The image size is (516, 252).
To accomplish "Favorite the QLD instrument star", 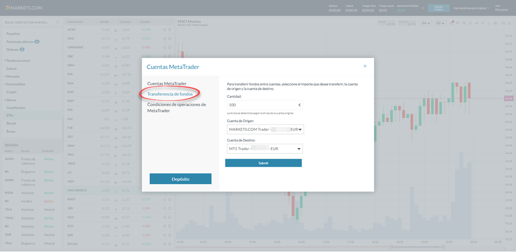I will [x=165, y=217].
